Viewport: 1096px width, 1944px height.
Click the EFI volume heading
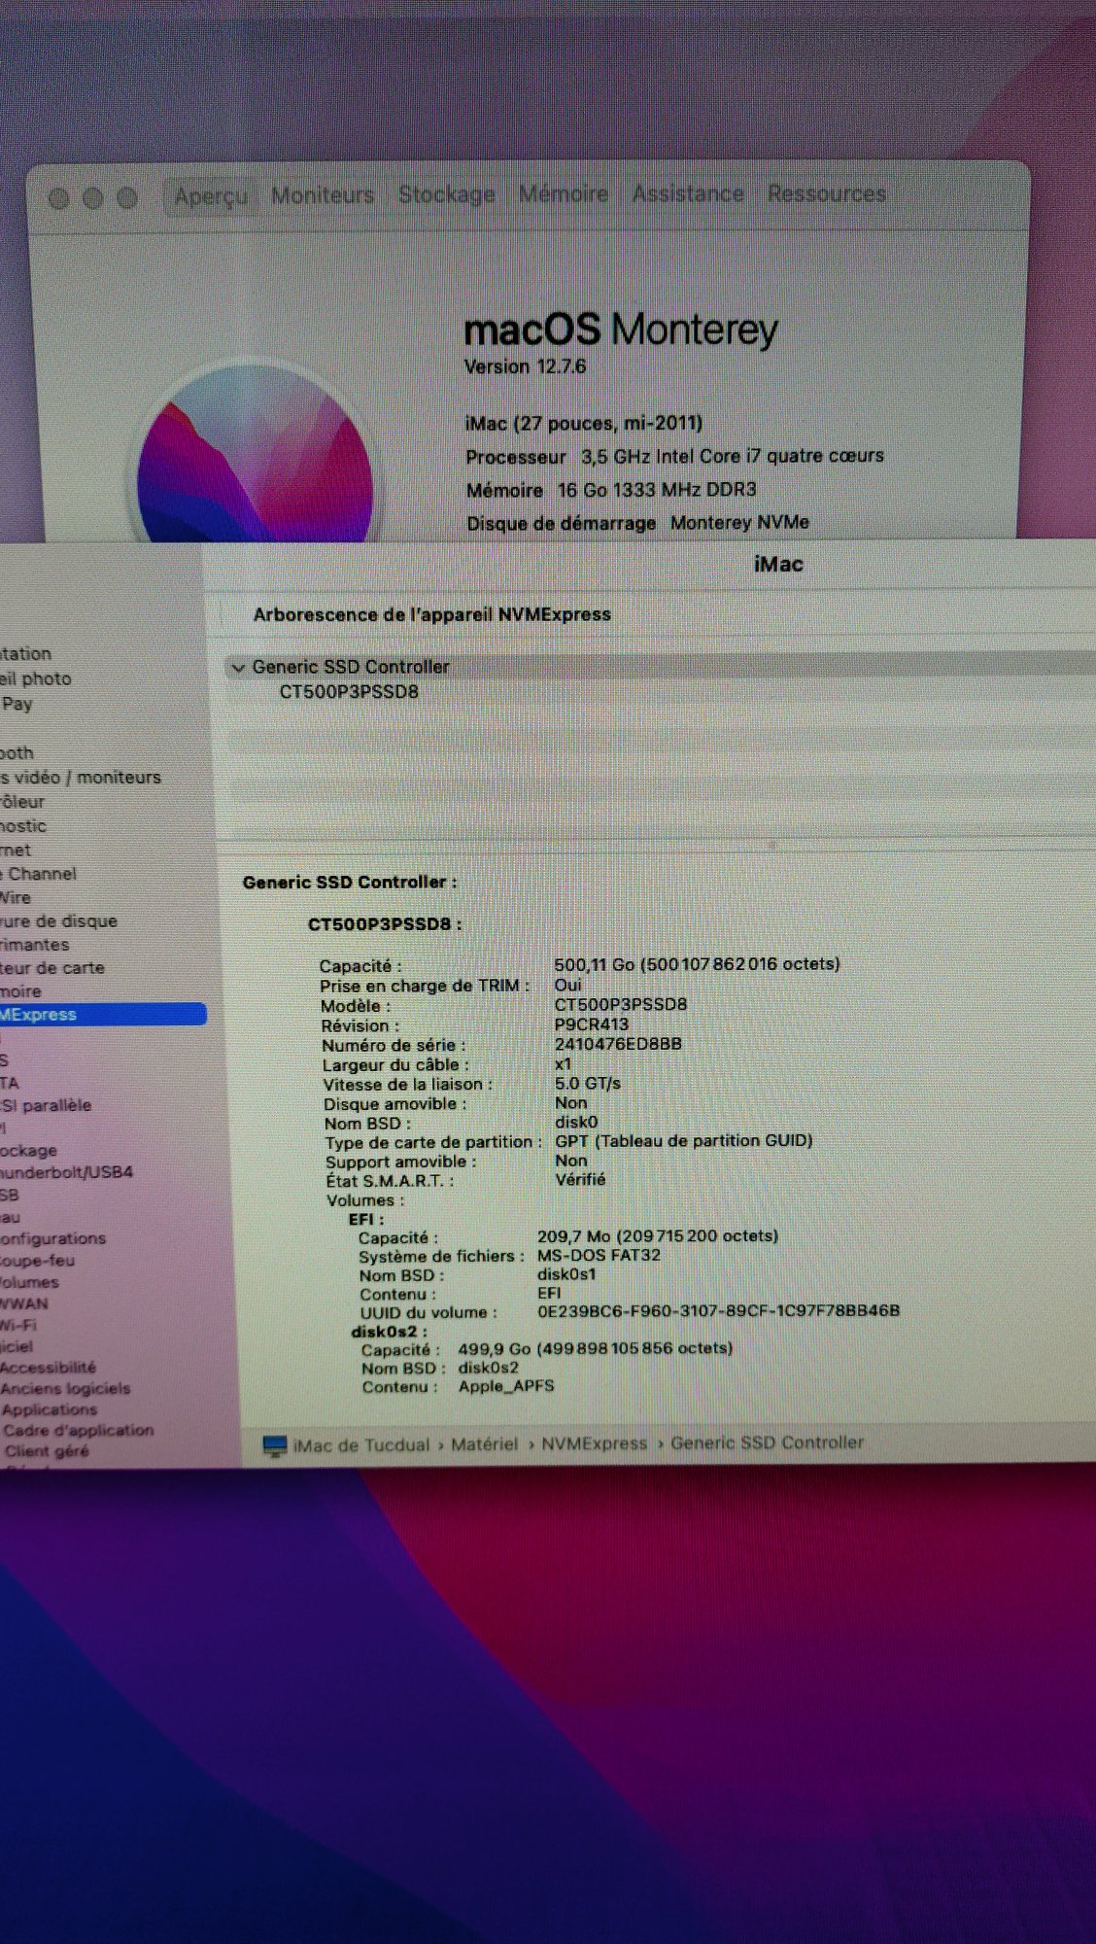coord(366,1219)
